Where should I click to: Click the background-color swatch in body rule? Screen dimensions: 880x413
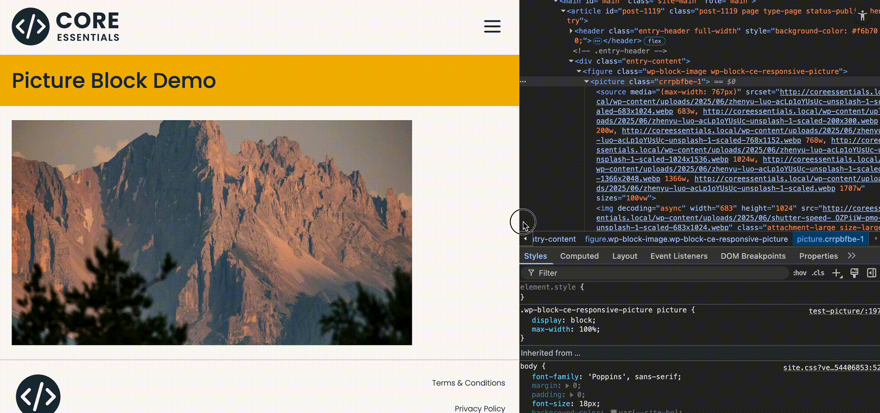point(613,411)
